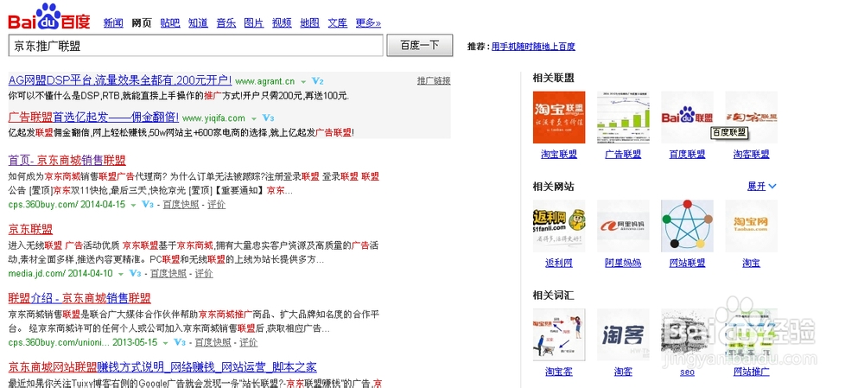Open the 淘宝客 text link
The image size is (864, 388).
pos(559,372)
